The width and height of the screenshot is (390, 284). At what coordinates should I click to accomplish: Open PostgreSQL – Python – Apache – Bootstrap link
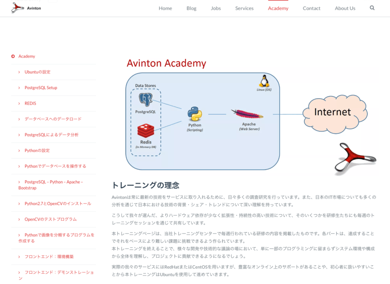pyautogui.click(x=51, y=185)
